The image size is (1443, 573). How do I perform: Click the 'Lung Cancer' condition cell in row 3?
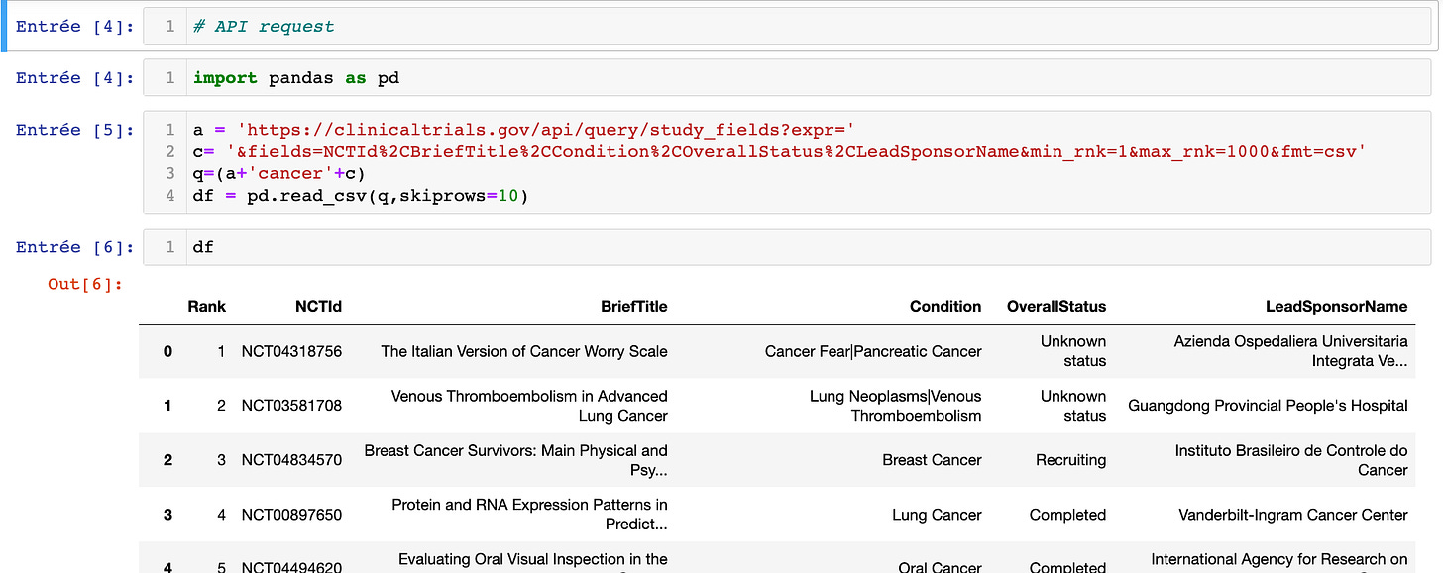pos(938,515)
